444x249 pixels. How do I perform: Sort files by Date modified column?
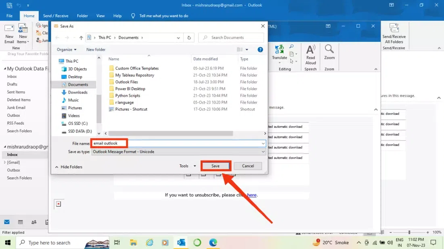pyautogui.click(x=205, y=59)
